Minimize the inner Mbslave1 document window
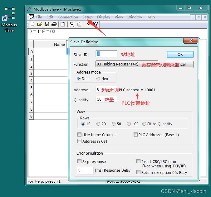The width and height of the screenshot is (211, 197). click(x=193, y=17)
